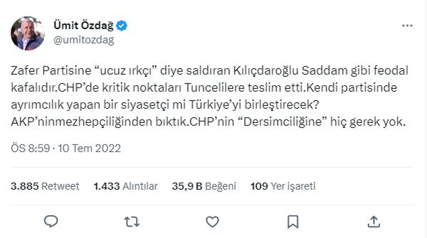Open share options via upload arrow icon
427x238 pixels.
pyautogui.click(x=374, y=221)
